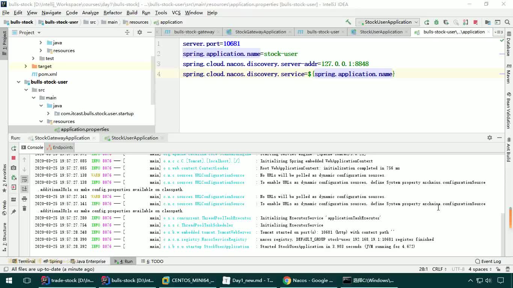Pin the Run tab with pin icon
513x288 pixels.
click(x=14, y=212)
